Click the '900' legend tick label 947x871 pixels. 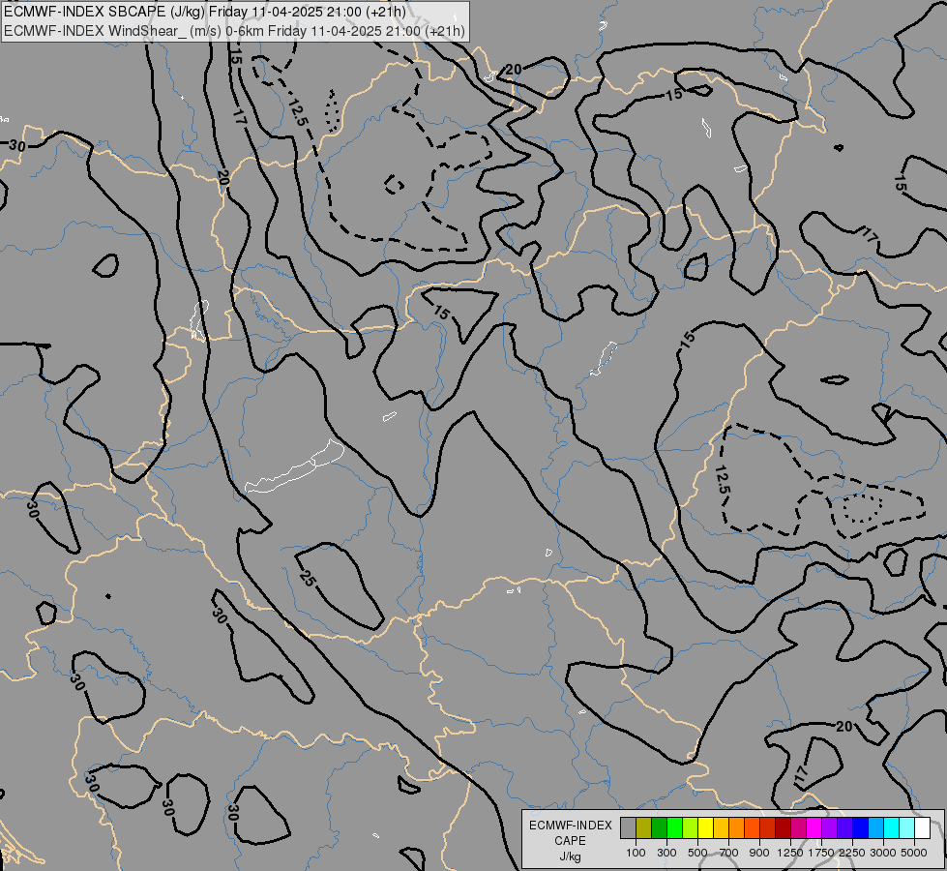[759, 853]
